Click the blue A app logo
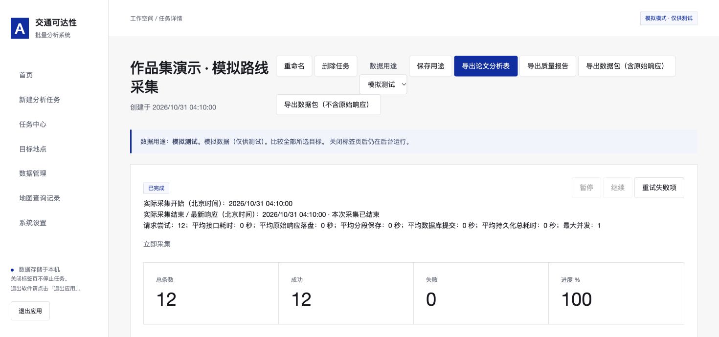Image resolution: width=719 pixels, height=337 pixels. point(20,28)
